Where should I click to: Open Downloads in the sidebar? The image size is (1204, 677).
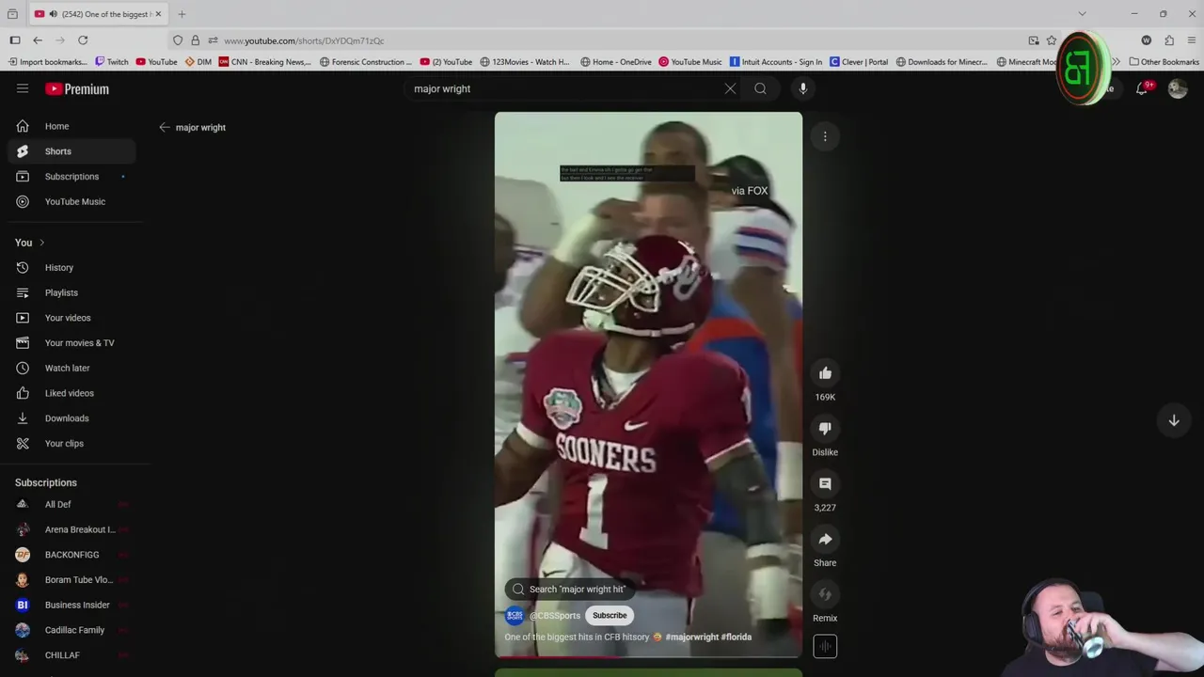(71, 418)
